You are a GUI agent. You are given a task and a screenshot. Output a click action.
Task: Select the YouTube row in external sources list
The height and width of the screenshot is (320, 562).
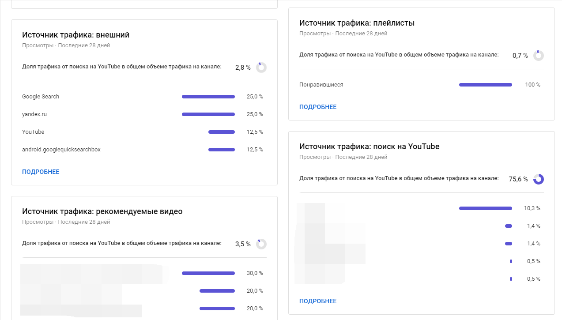pyautogui.click(x=33, y=132)
